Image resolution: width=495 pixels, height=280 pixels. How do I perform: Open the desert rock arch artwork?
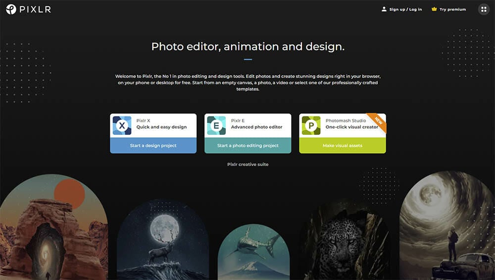click(53, 227)
